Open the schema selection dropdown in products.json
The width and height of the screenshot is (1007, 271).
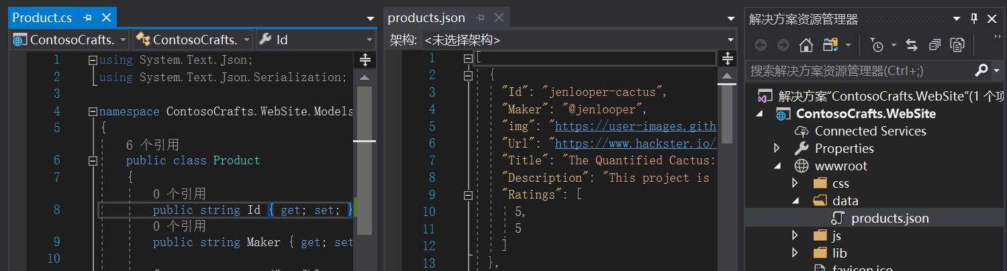(x=730, y=40)
